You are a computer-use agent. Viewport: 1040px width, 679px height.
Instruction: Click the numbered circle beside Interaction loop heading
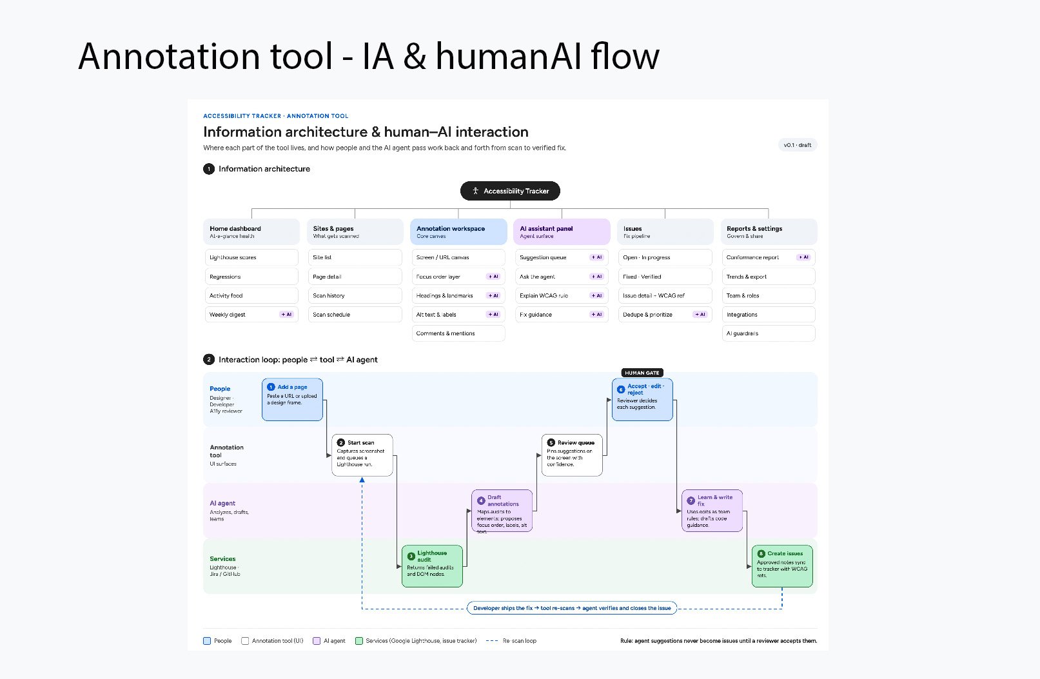tap(209, 360)
